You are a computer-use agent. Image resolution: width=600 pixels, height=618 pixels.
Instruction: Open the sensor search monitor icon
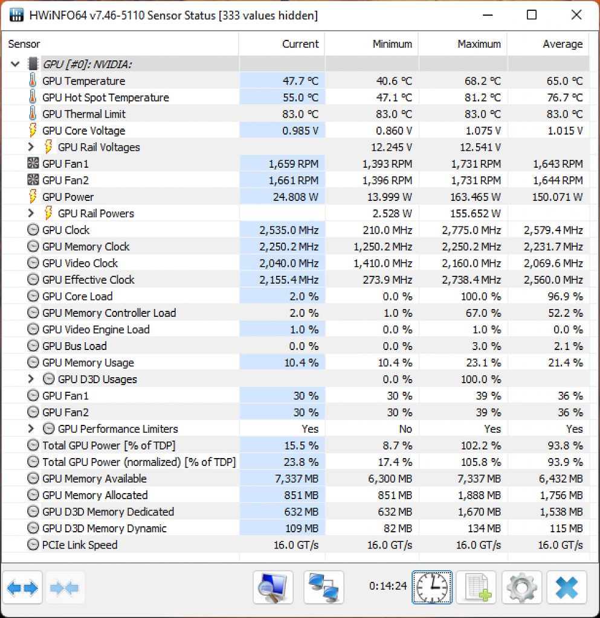tap(273, 588)
